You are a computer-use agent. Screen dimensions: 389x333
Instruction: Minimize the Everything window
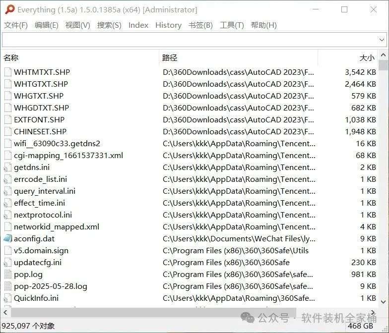(x=316, y=9)
